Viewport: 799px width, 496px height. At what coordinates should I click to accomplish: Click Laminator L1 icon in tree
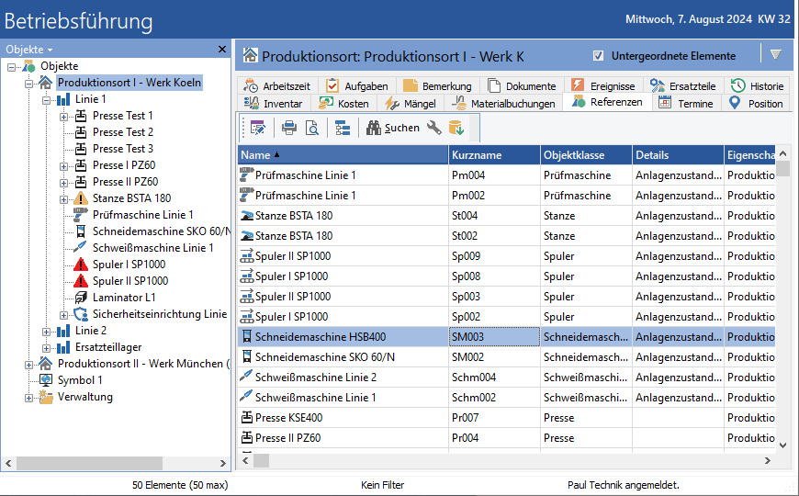[81, 298]
